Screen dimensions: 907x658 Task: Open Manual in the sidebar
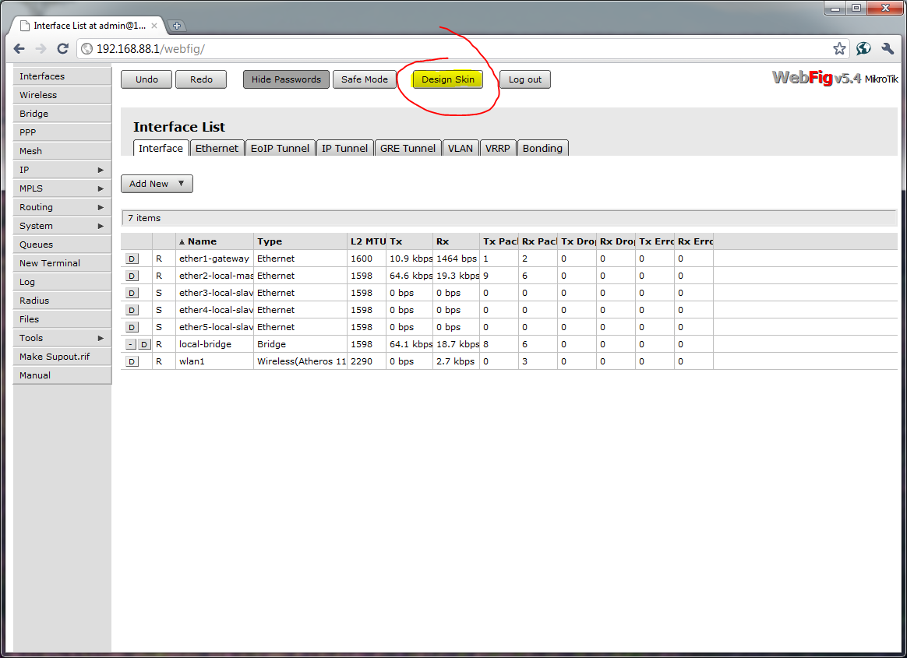(x=62, y=375)
